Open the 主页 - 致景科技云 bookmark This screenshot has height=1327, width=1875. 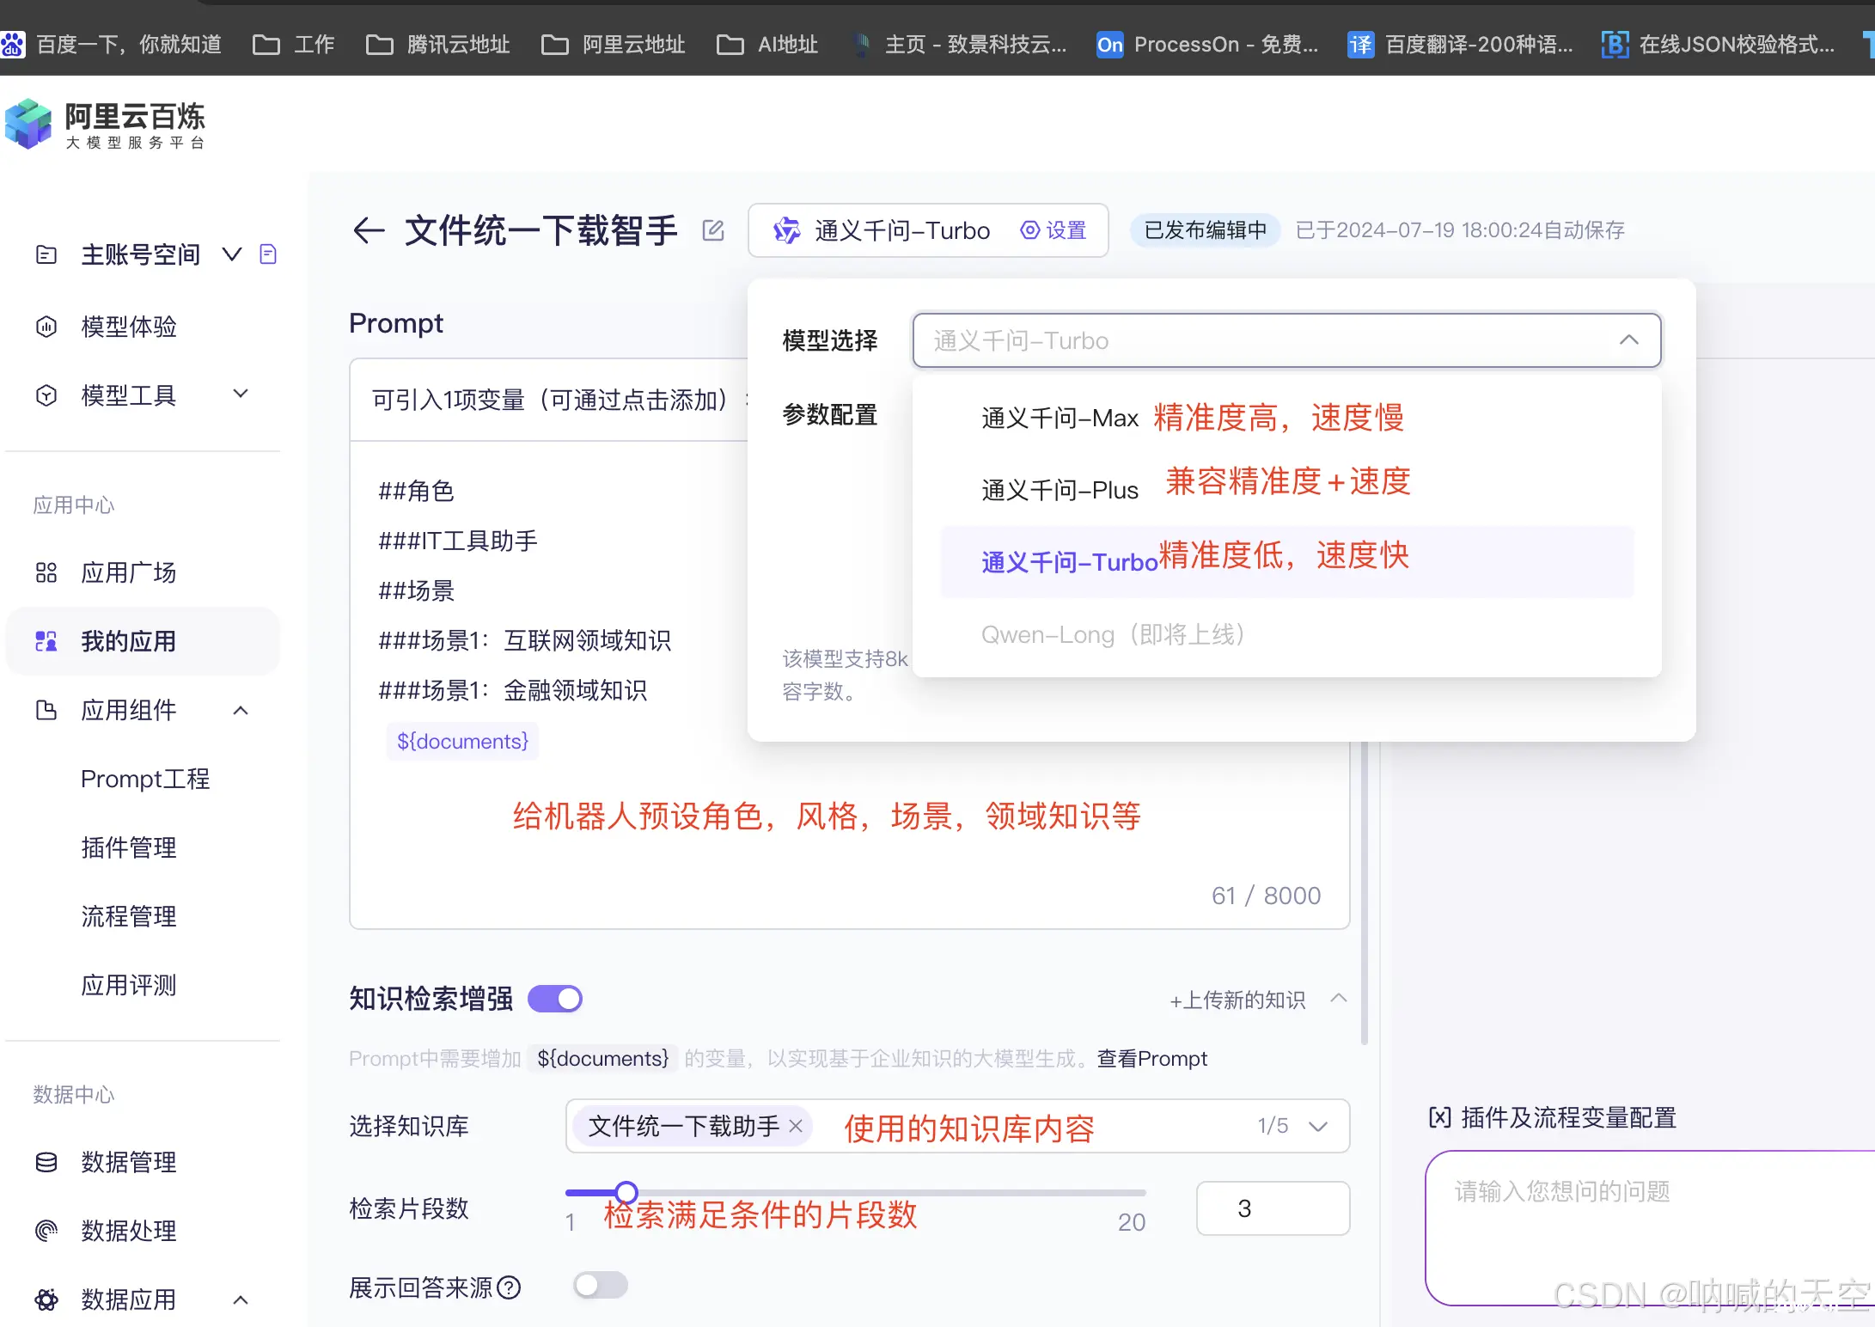tap(959, 45)
